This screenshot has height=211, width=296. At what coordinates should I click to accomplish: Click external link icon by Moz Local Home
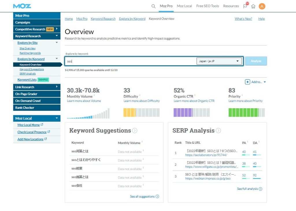42,125
